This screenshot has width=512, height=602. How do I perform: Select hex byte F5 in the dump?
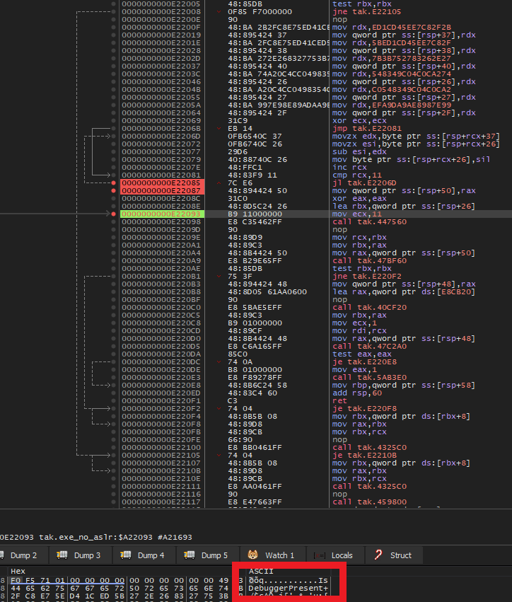pos(30,580)
